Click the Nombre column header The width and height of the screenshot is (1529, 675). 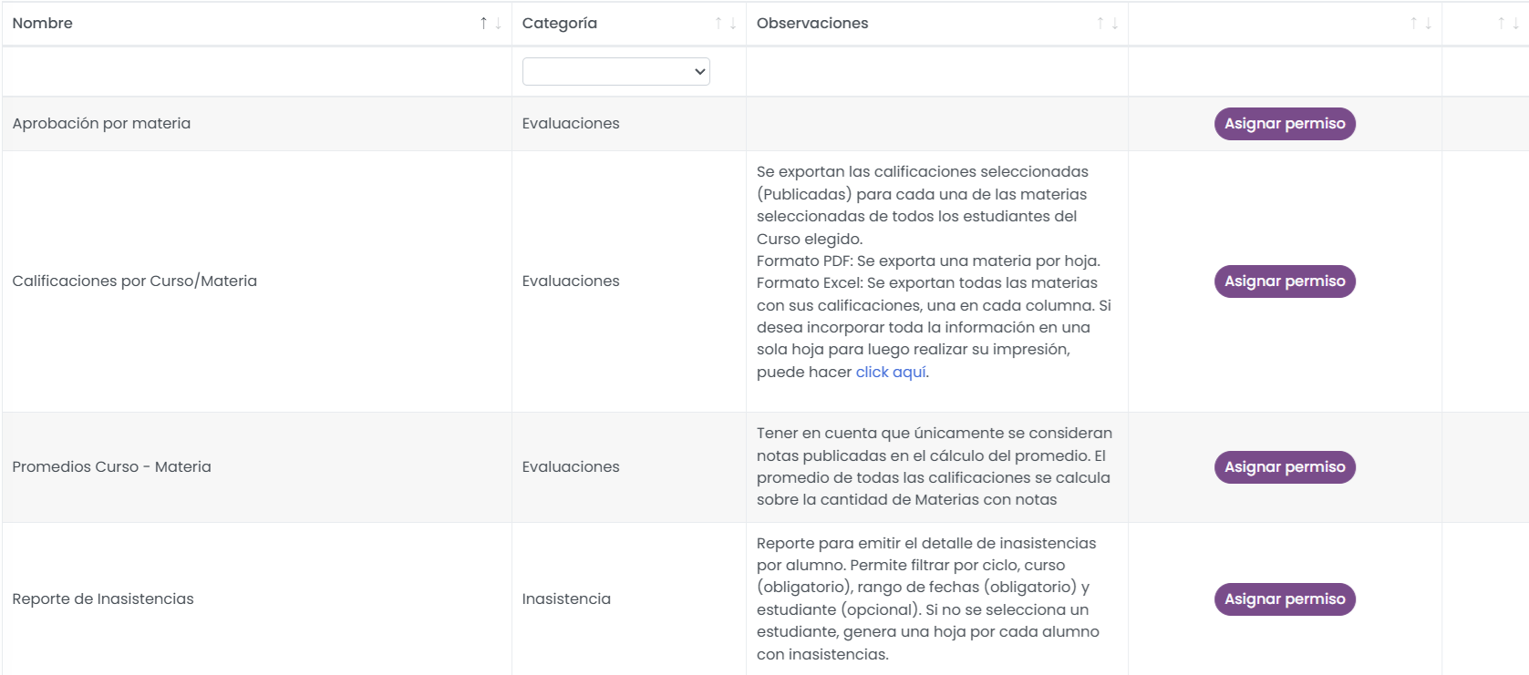[257, 24]
